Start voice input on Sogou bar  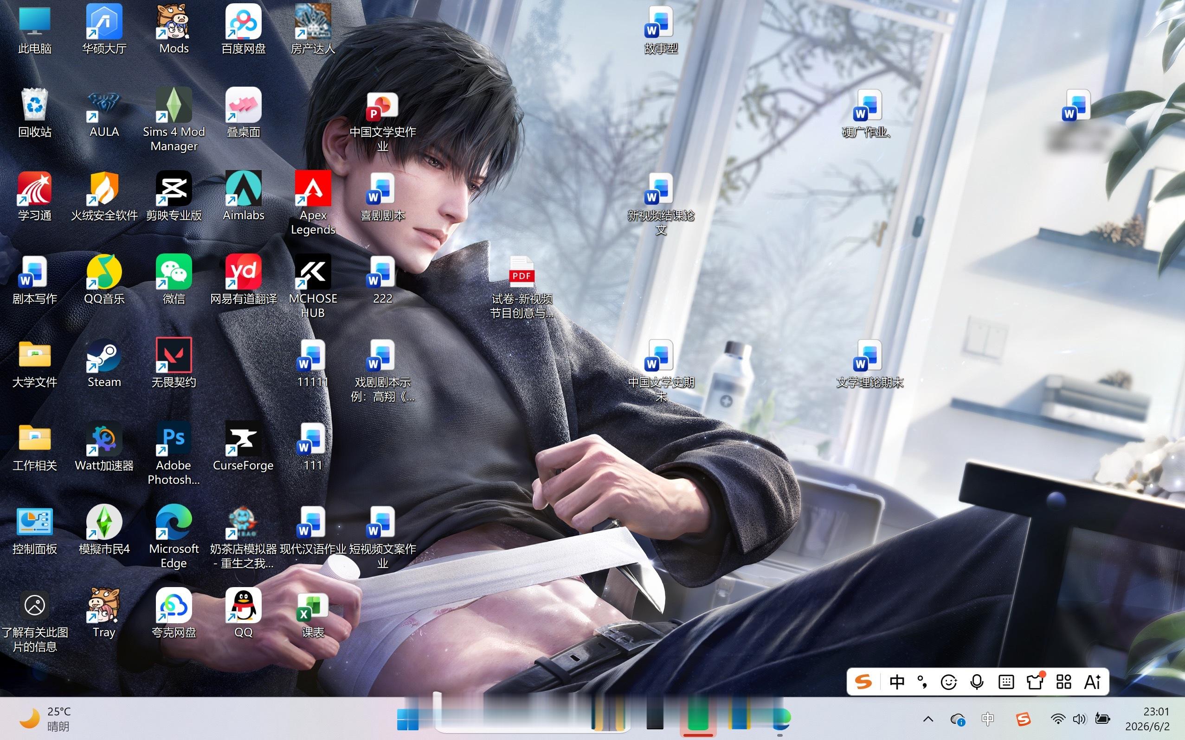click(x=977, y=682)
